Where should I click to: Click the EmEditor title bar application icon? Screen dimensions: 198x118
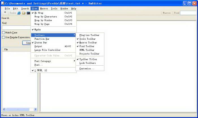(3, 3)
